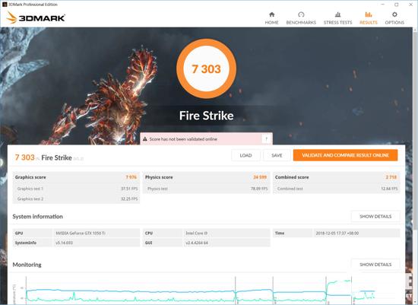Screen dimensions: 418x305
Task: Click Validate and Compare Result Online
Action: [x=345, y=155]
